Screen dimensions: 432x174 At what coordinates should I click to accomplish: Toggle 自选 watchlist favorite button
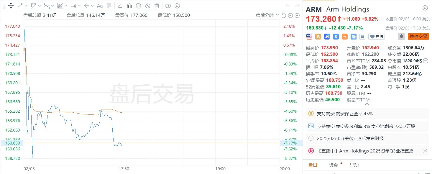(x=377, y=37)
